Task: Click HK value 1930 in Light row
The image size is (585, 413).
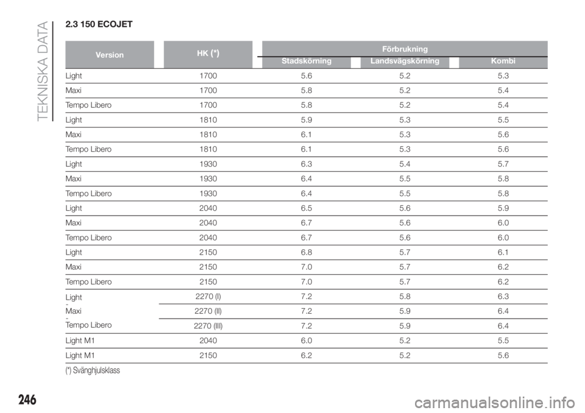Action: [208, 164]
